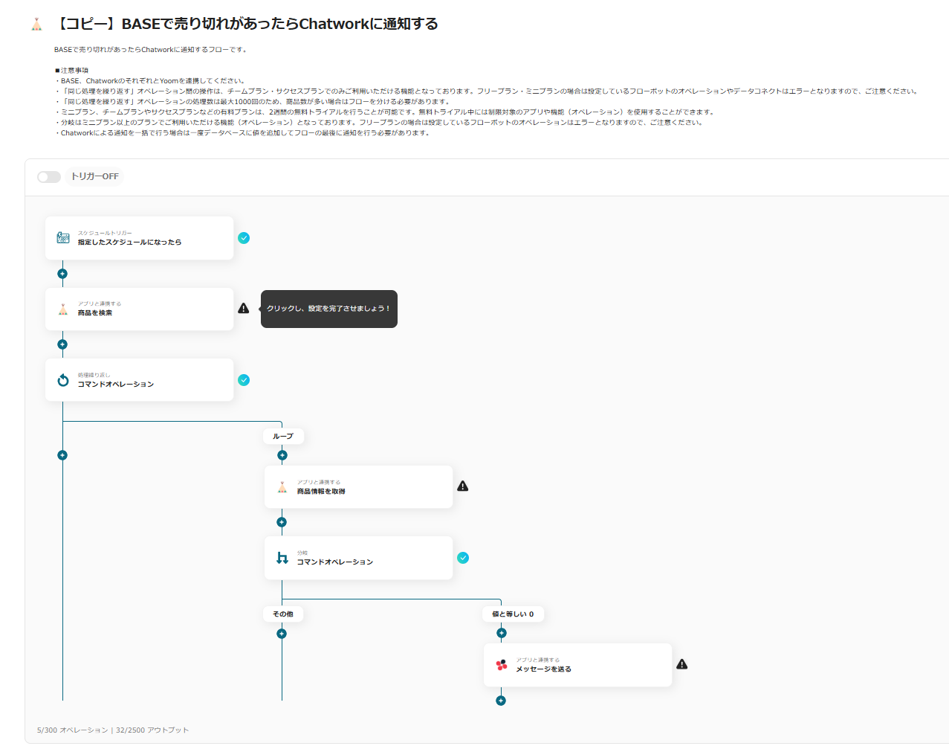Click the warning icon beside メッセージを送る
Viewport: 949px width, 746px height.
(x=682, y=664)
